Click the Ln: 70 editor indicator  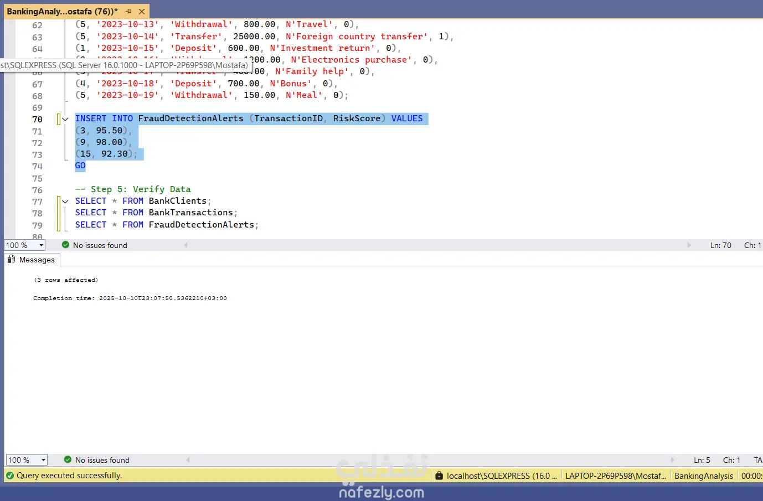721,245
